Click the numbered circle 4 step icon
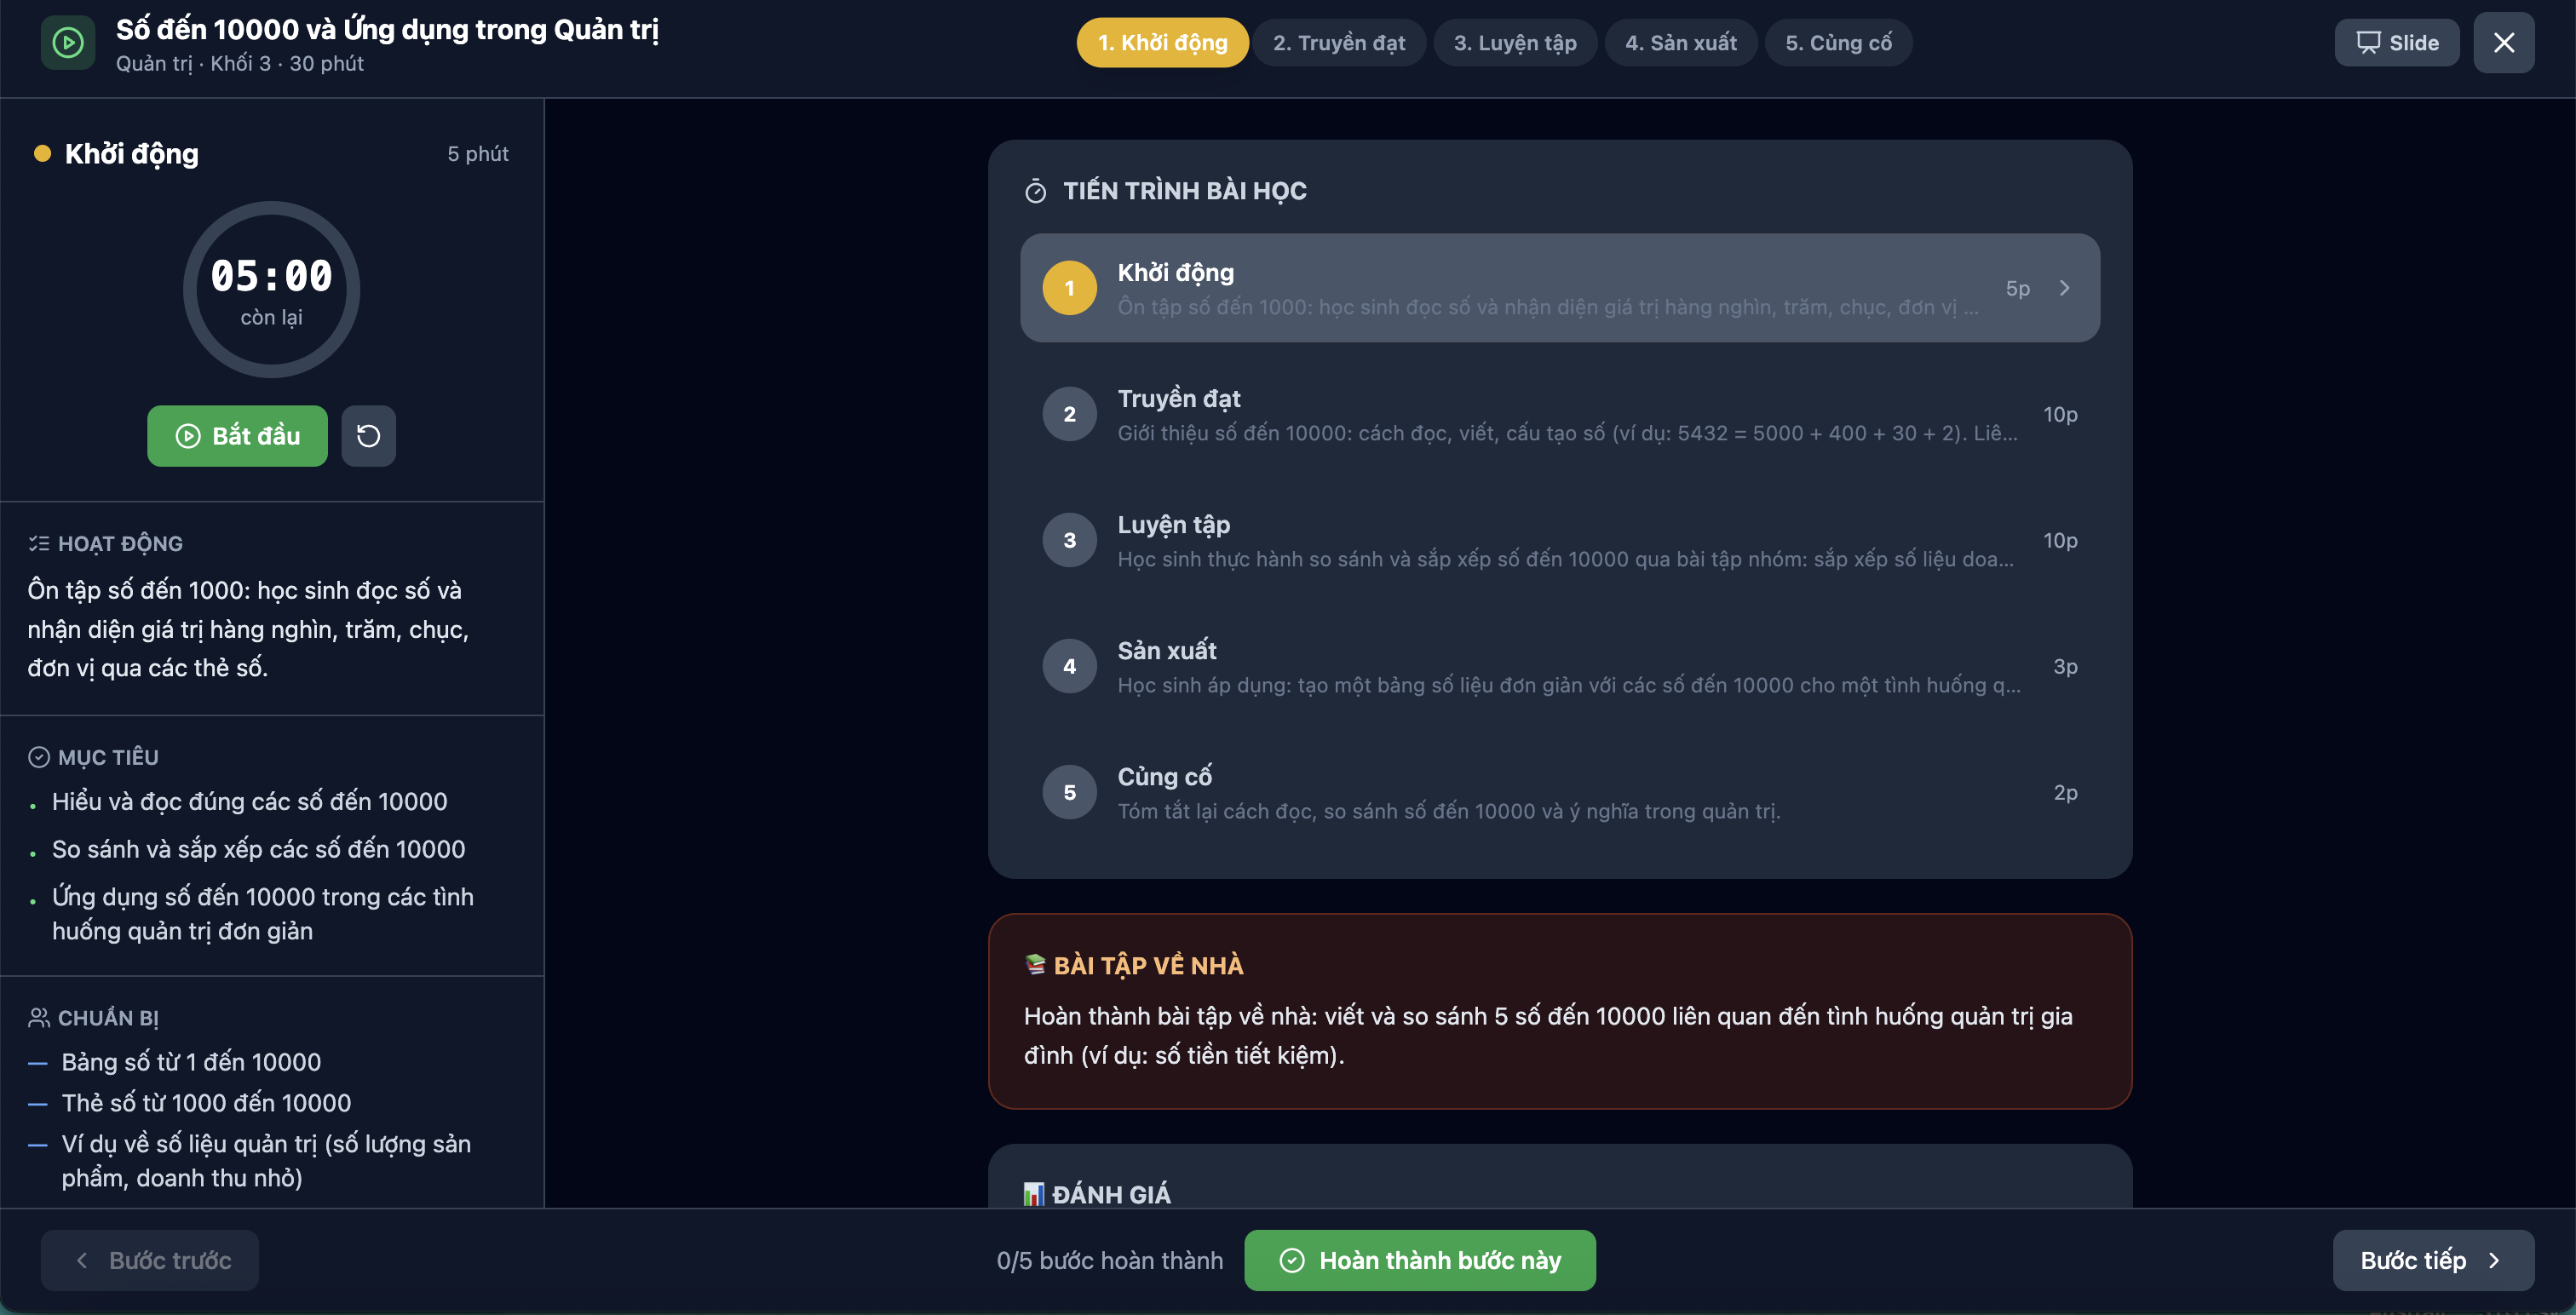Image resolution: width=2576 pixels, height=1315 pixels. (1069, 666)
